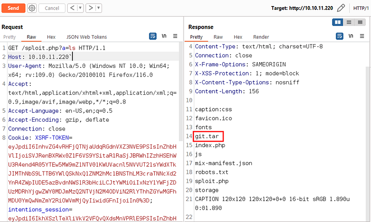This screenshot has height=222, width=371.
Task: Click the X-XSS-Protection response header
Action: [x=247, y=73]
